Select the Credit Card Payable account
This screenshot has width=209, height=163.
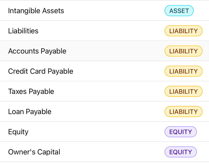(41, 71)
